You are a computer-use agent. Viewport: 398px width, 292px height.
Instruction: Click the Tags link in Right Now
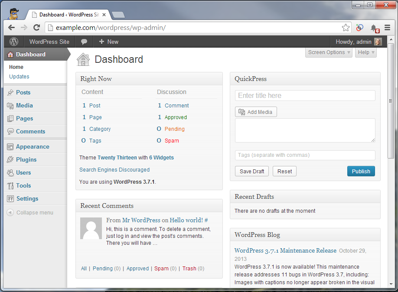pyautogui.click(x=95, y=140)
